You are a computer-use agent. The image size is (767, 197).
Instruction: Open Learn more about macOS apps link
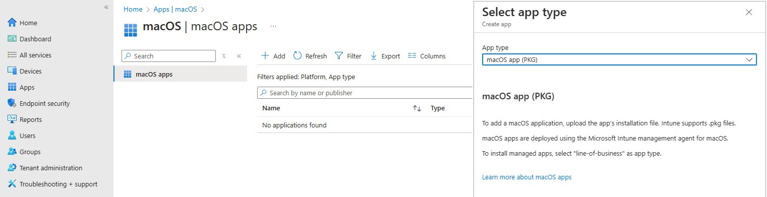[x=526, y=177]
